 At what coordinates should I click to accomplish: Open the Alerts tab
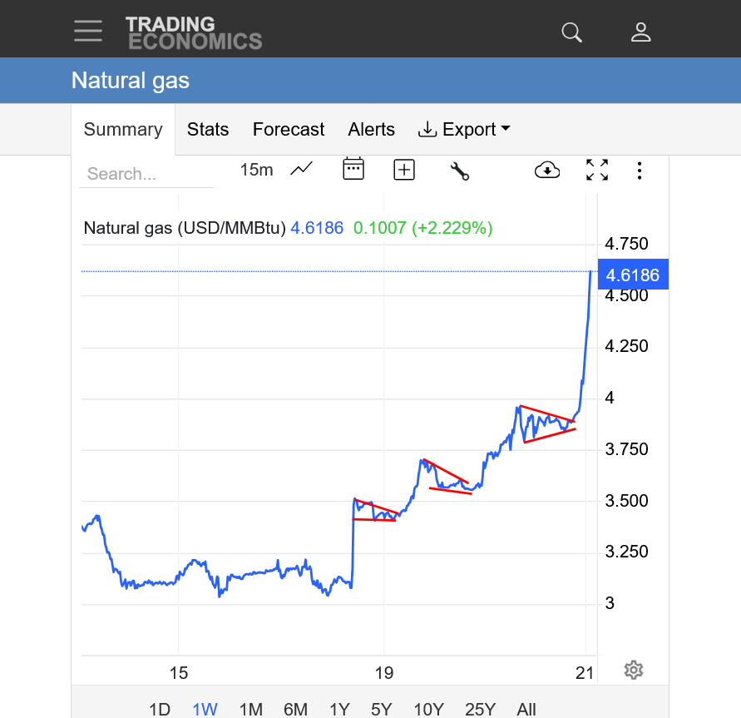click(372, 130)
